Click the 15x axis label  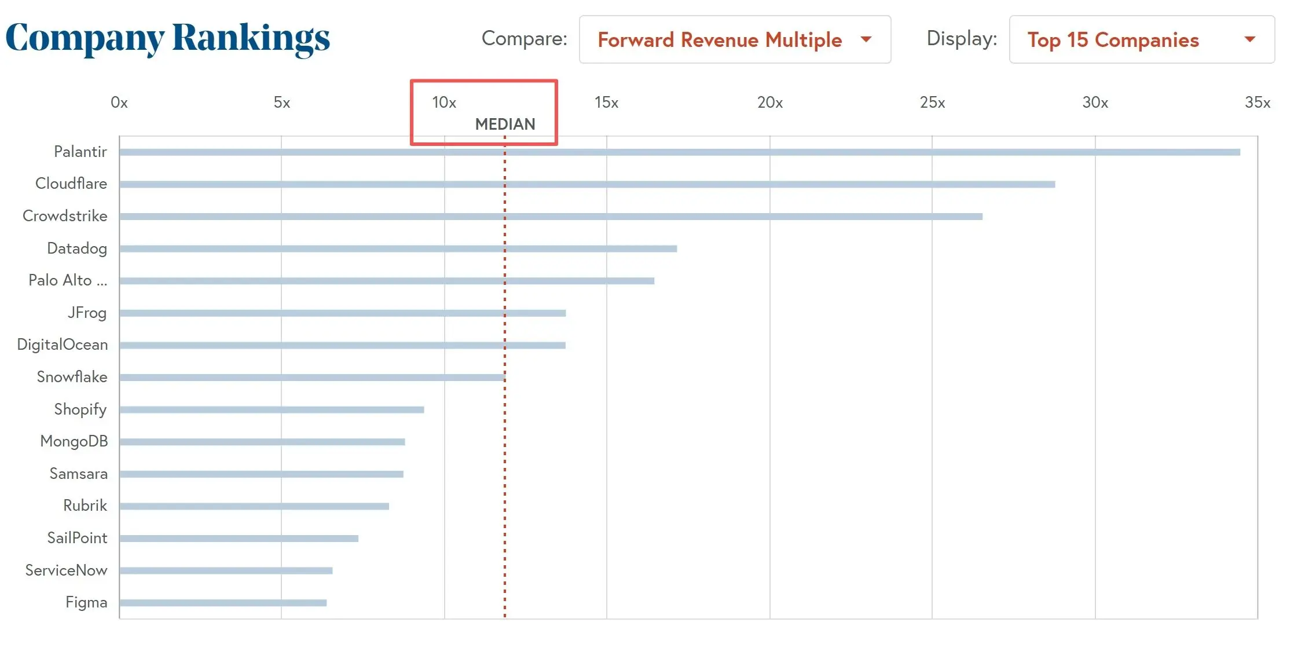click(606, 102)
